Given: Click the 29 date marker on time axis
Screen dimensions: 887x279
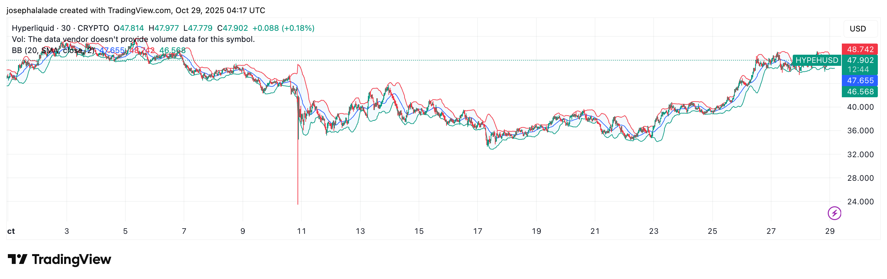Looking at the screenshot, I should [829, 231].
